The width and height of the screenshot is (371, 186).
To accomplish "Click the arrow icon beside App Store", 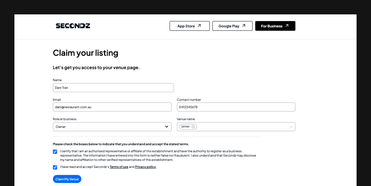I will pos(199,26).
